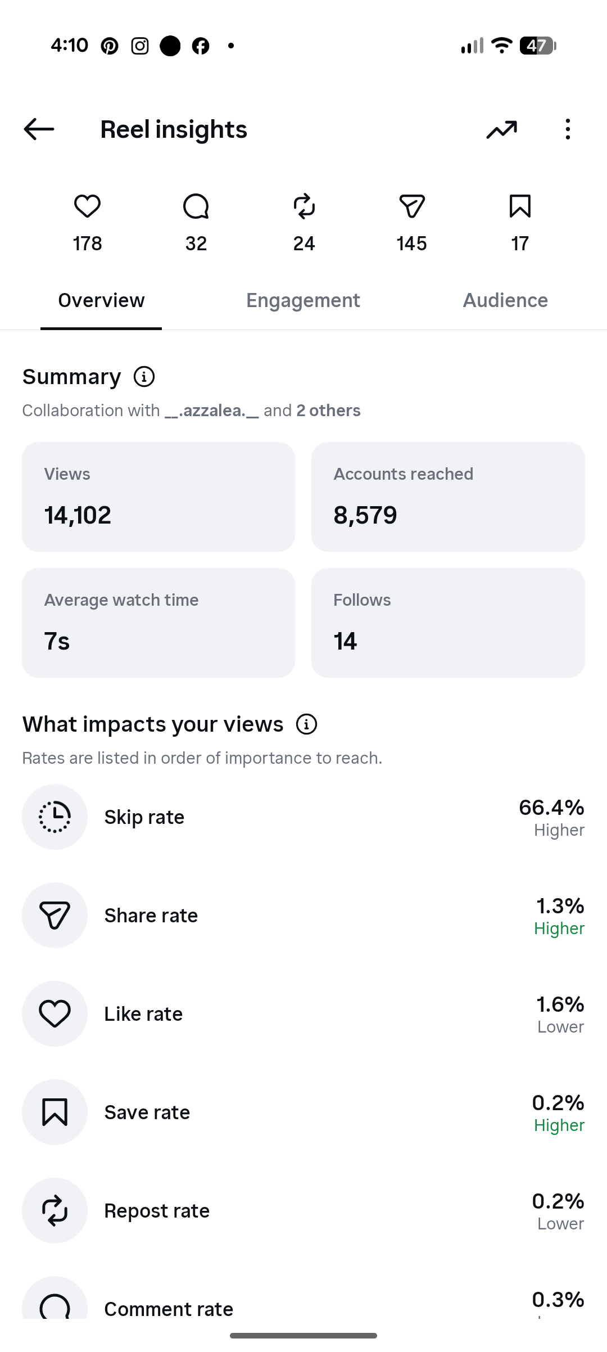607x1352 pixels.
Task: Switch to the Engagement tab
Action: click(303, 300)
